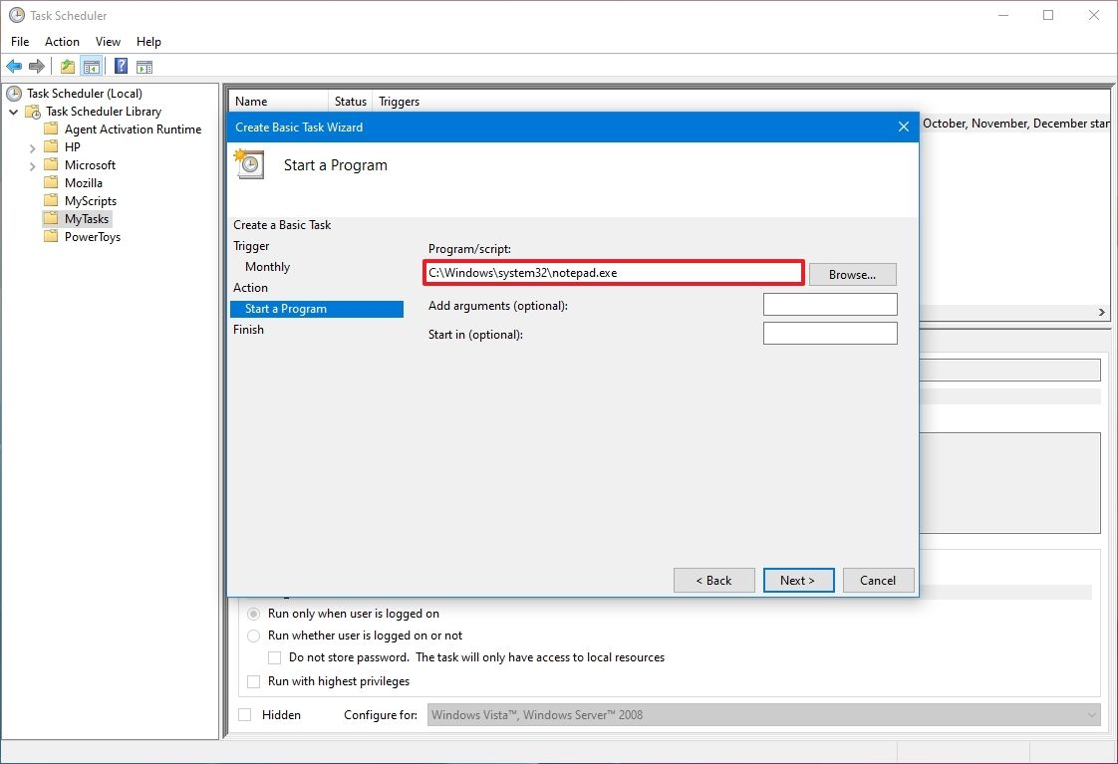Collapse the Task Scheduler Library node
Screen dimensions: 1118x764
(x=13, y=111)
